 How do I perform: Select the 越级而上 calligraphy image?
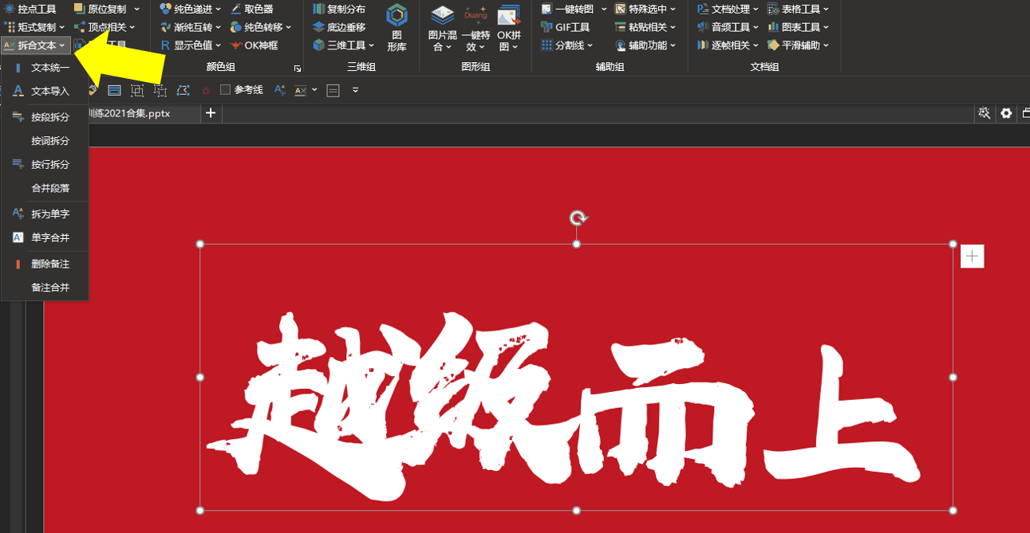(576, 377)
